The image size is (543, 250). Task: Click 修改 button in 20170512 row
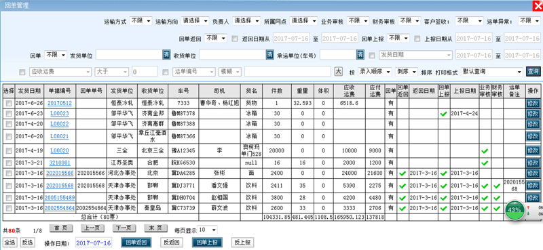coord(533,103)
